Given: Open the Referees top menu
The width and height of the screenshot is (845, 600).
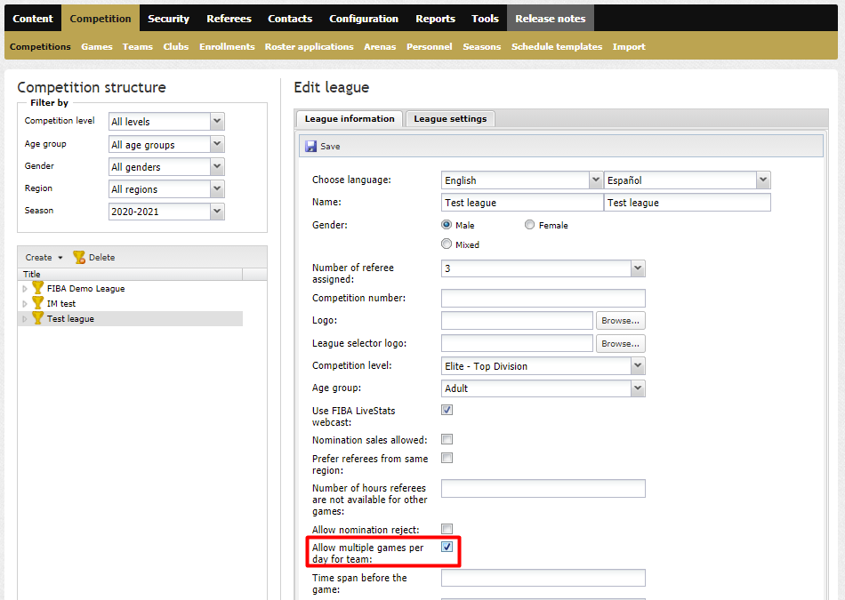Looking at the screenshot, I should click(x=229, y=19).
